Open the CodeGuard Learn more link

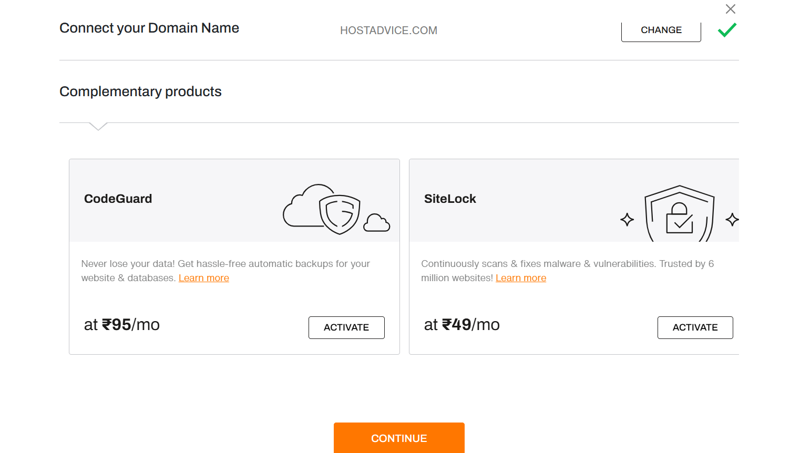(204, 278)
